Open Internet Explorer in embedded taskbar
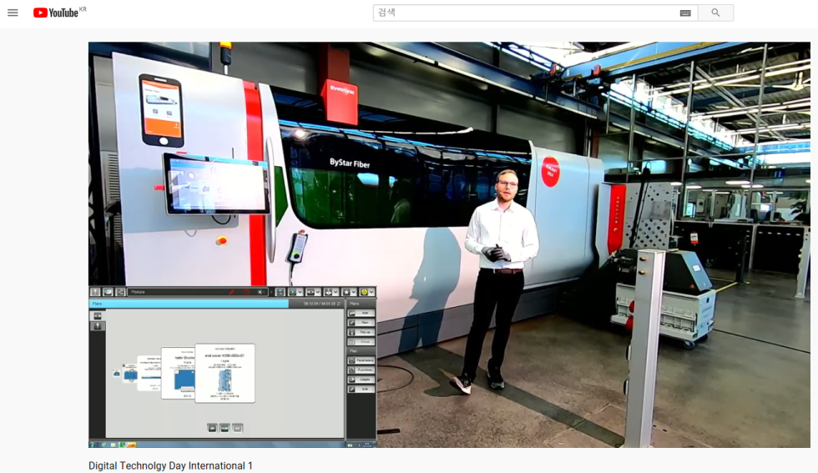 (104, 445)
